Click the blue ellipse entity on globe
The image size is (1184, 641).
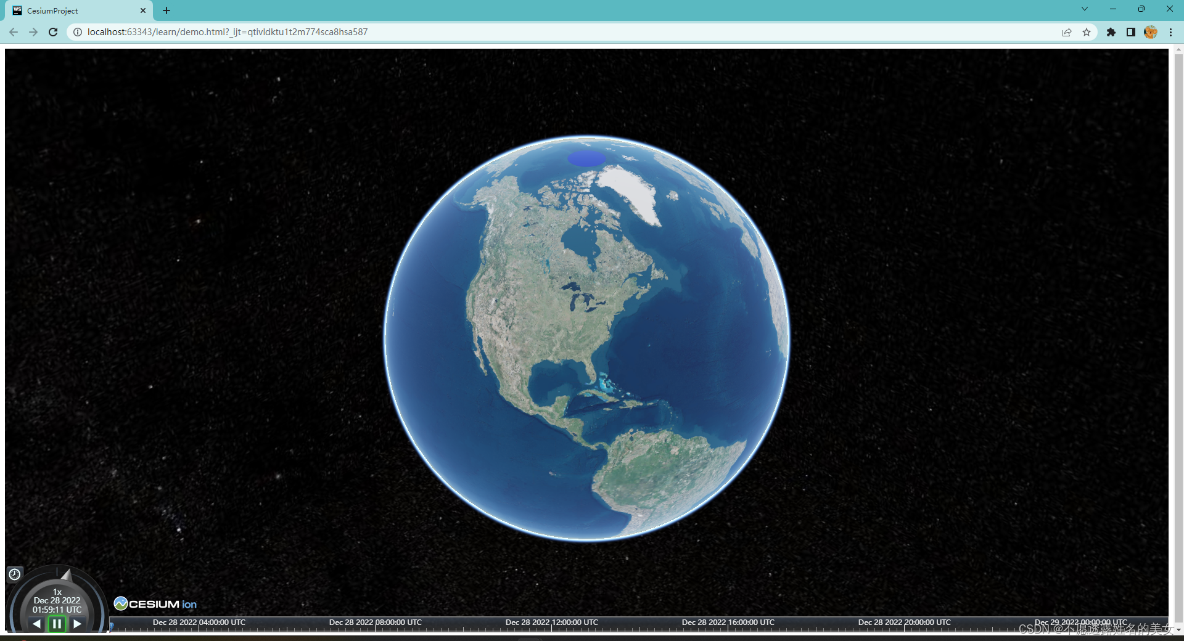click(x=586, y=158)
